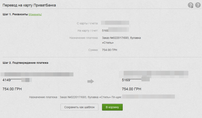
Task: Click the Изменить link in Step 1
Action: pos(35,15)
